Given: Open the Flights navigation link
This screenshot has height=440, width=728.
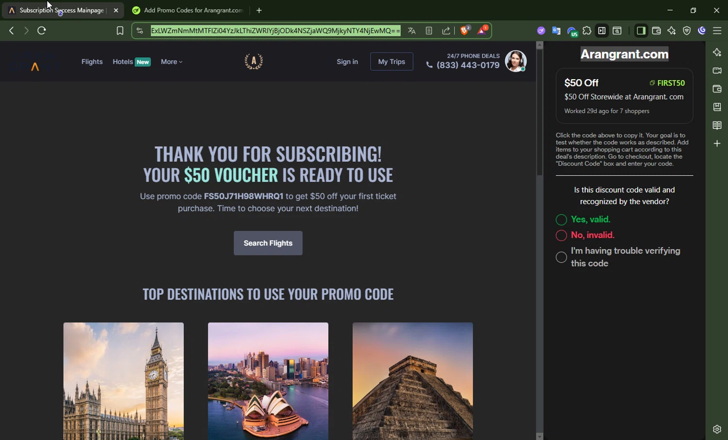Looking at the screenshot, I should click(x=92, y=62).
